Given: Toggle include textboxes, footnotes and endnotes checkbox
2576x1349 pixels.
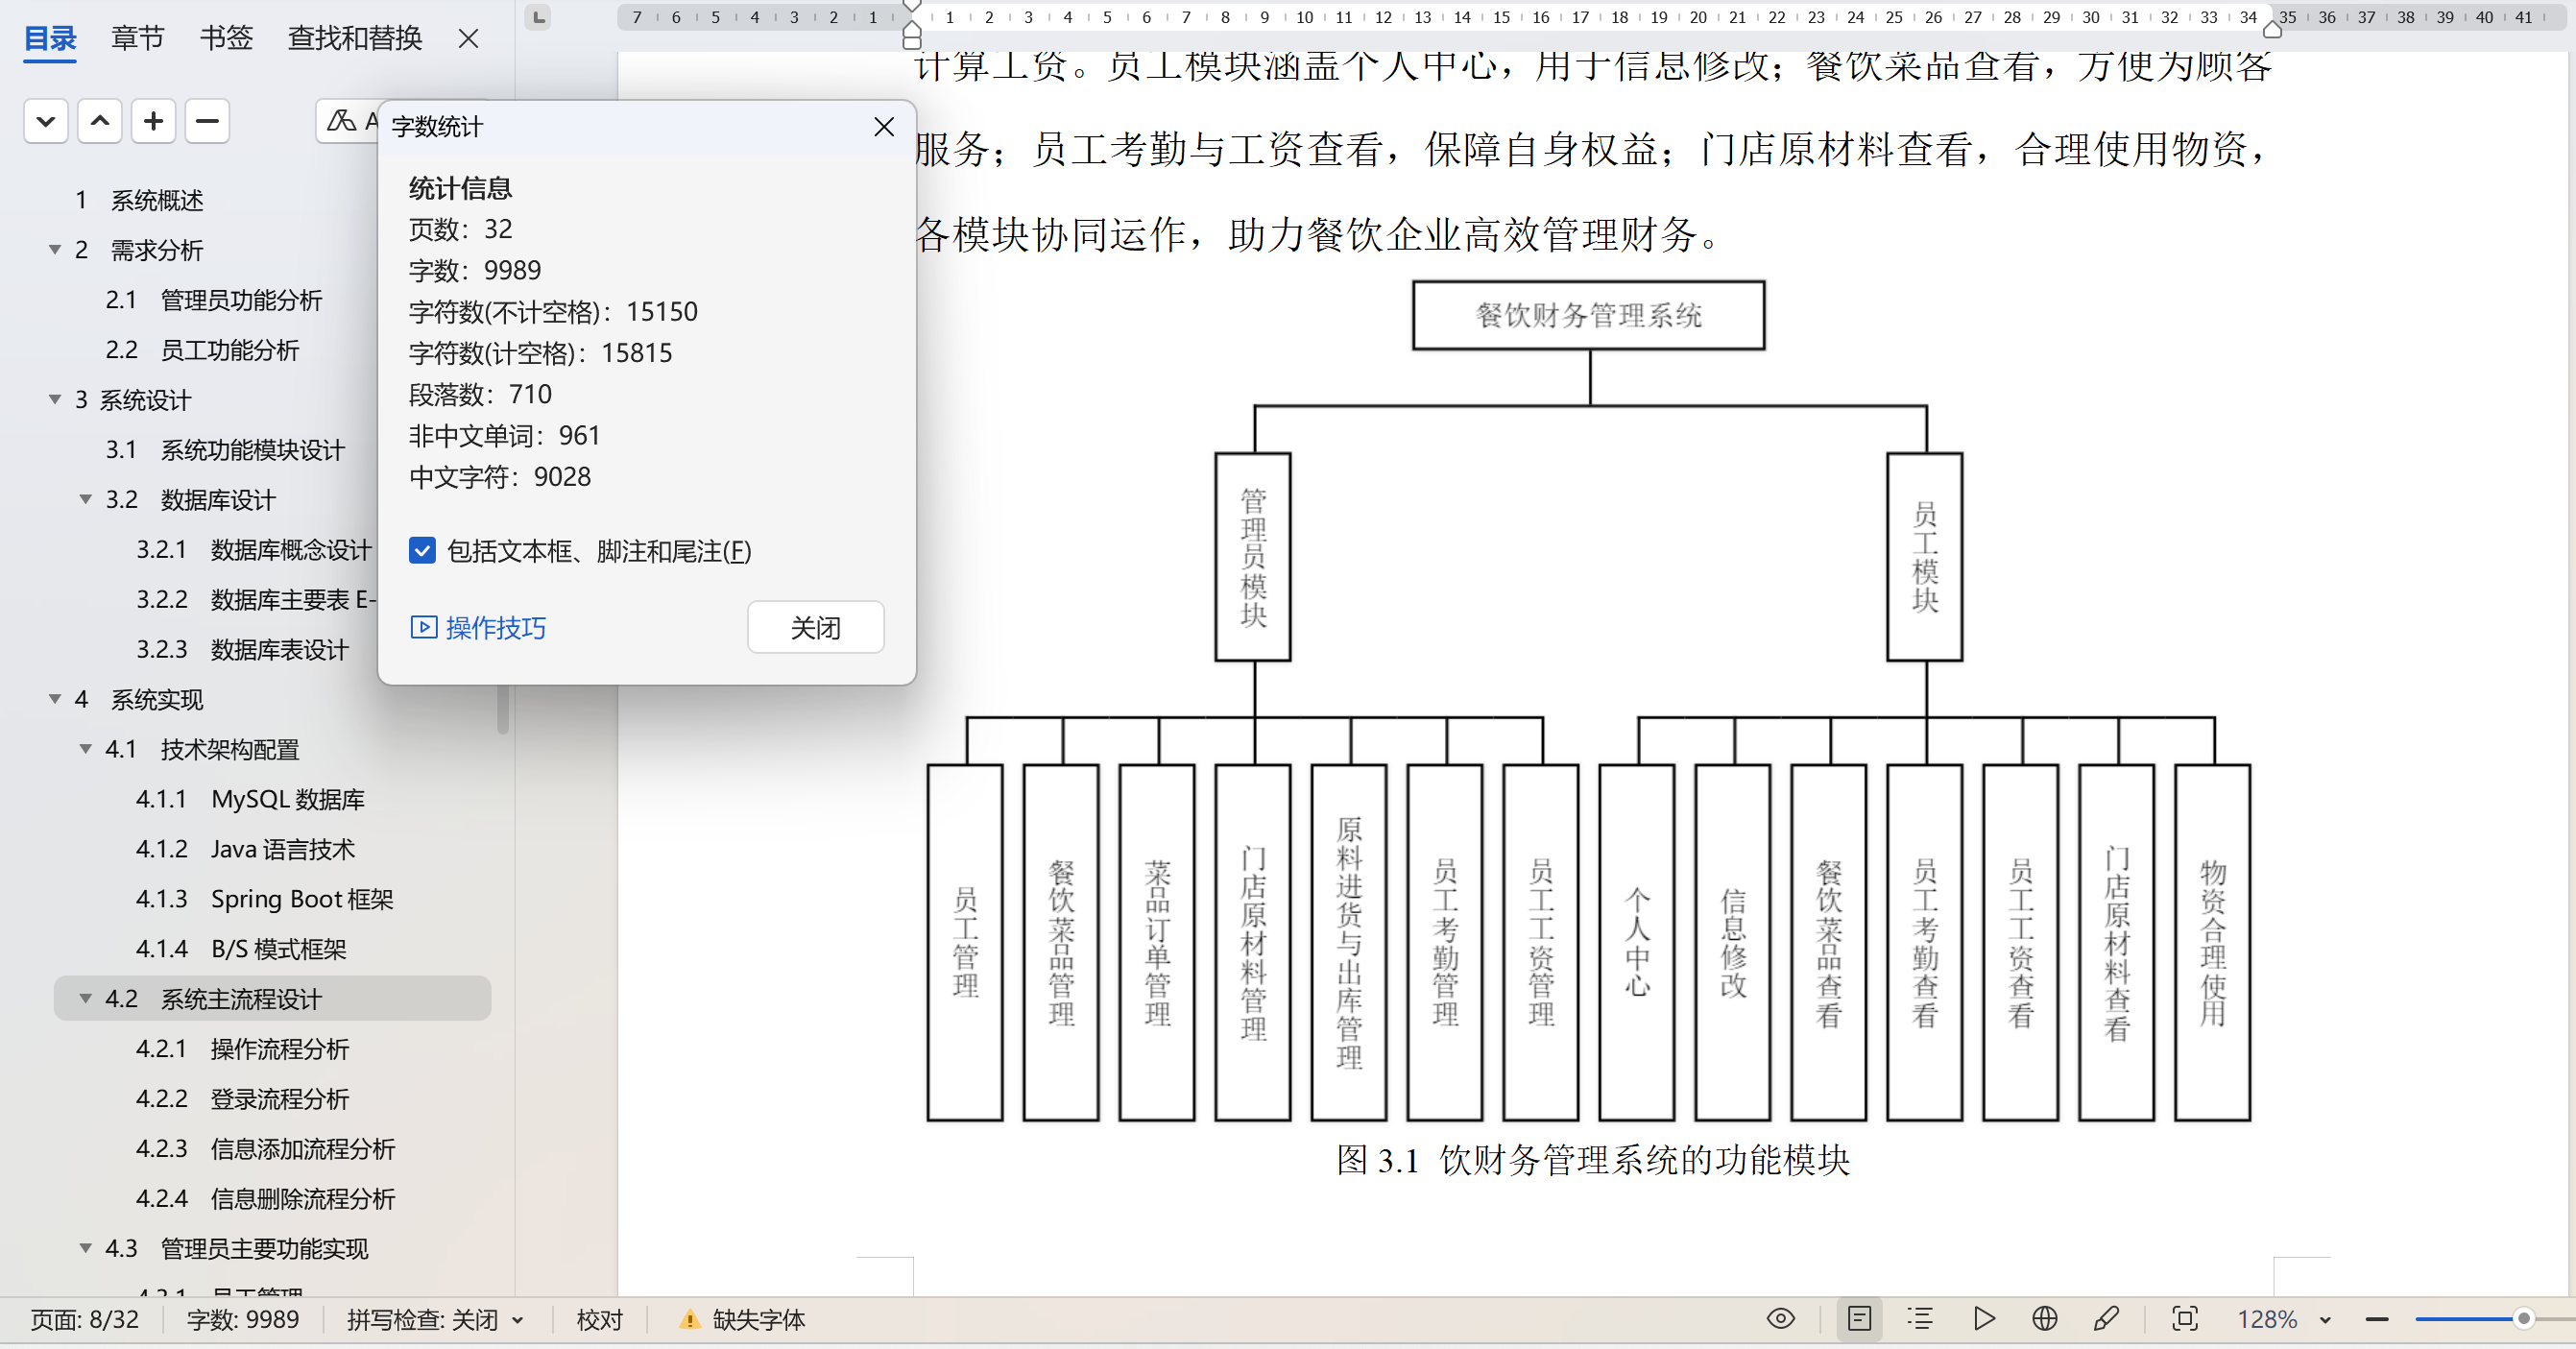Looking at the screenshot, I should click(423, 550).
